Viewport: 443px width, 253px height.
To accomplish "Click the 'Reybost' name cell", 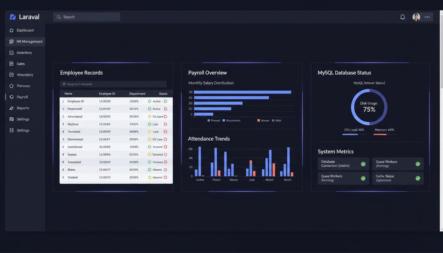I will point(73,124).
